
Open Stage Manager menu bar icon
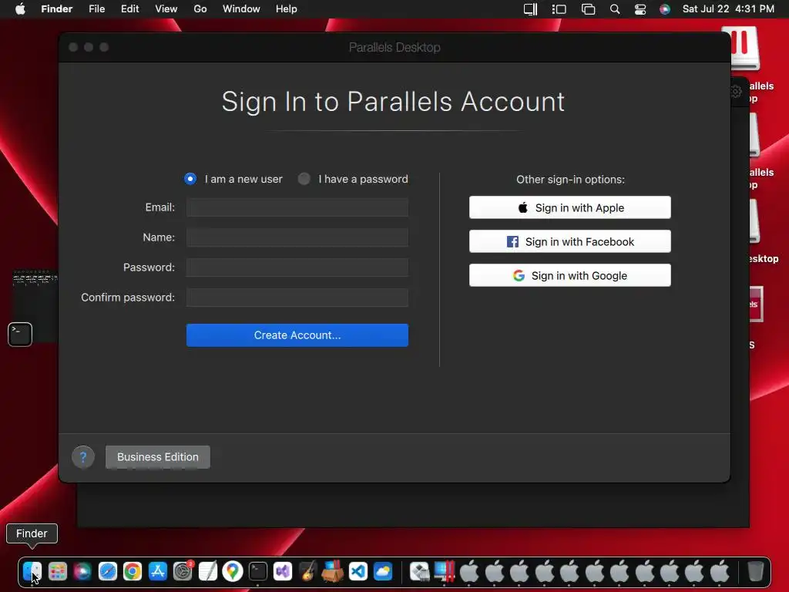(x=559, y=9)
